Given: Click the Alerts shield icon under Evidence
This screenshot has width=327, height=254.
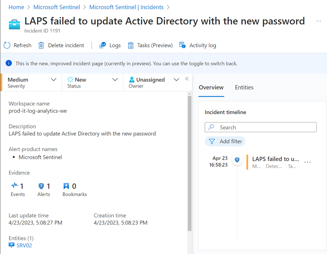Looking at the screenshot, I should [x=41, y=186].
